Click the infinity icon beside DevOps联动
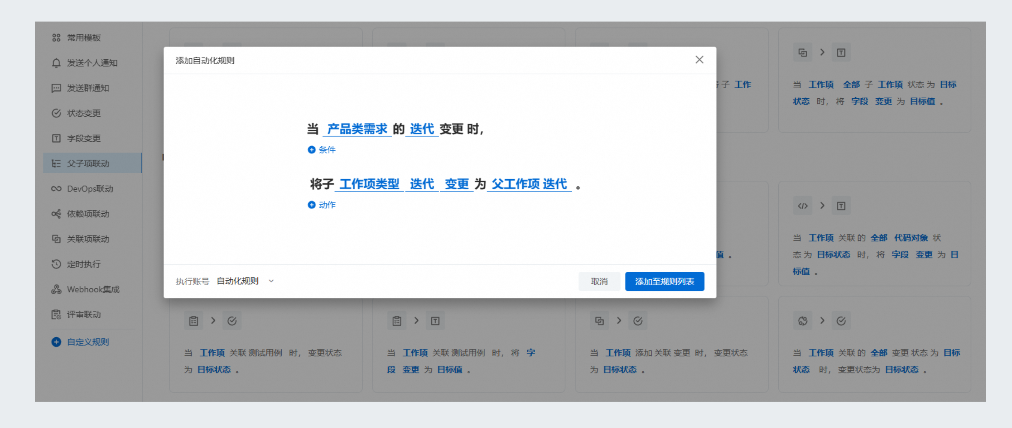Screen dimensions: 1012x428 pos(56,189)
